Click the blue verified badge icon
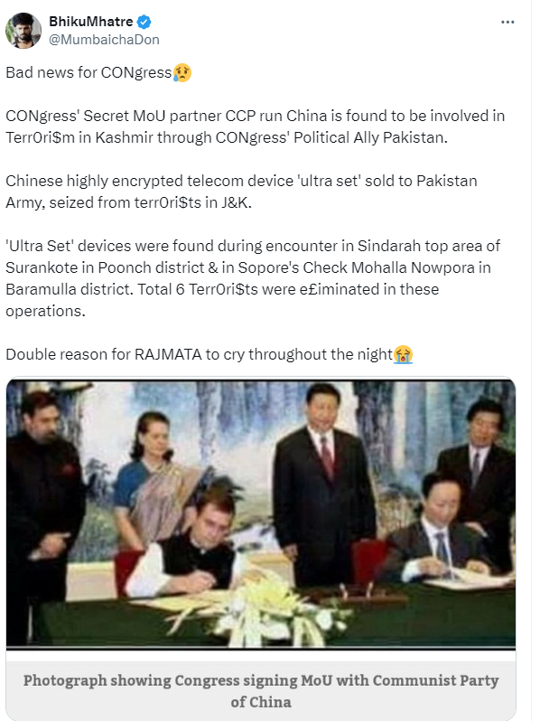540x721 pixels. pyautogui.click(x=144, y=22)
